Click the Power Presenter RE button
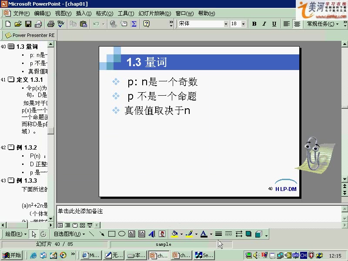This screenshot has height=261, width=348. pos(30,35)
